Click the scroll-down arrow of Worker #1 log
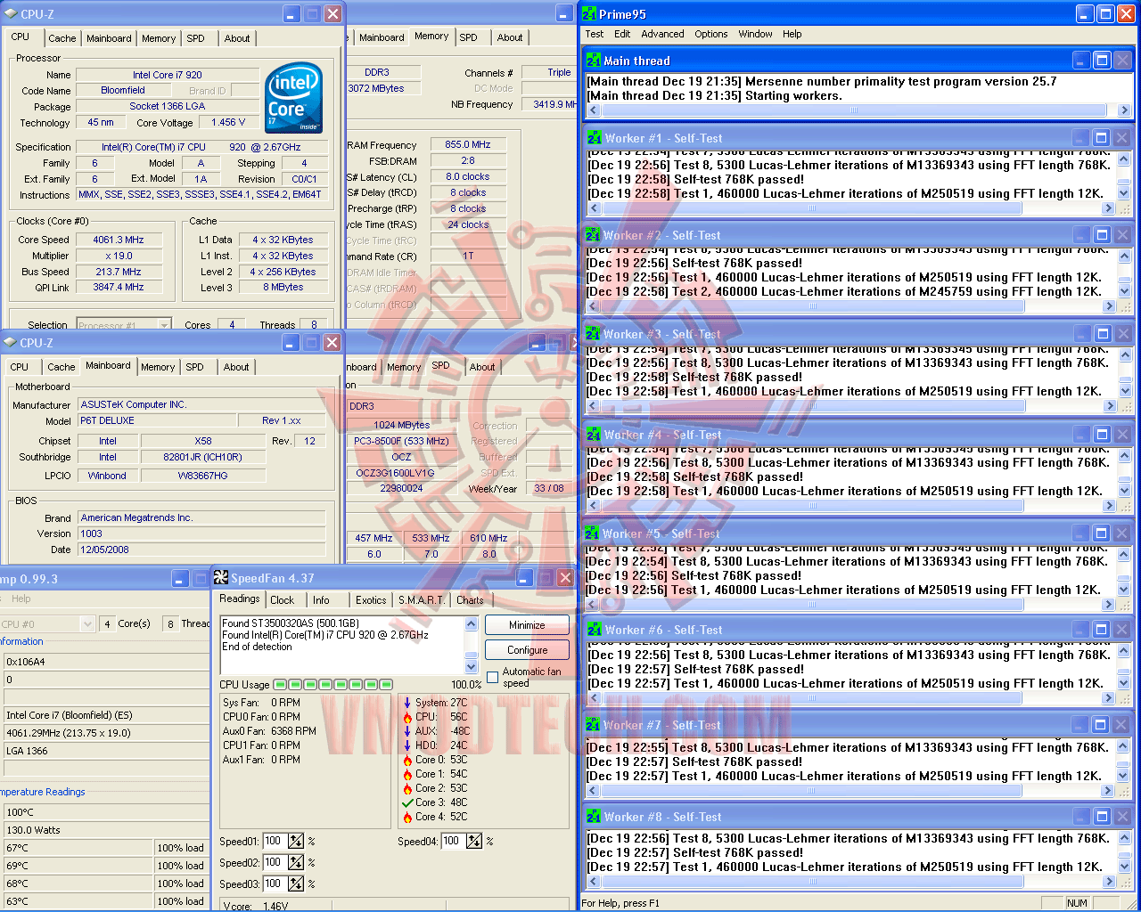This screenshot has width=1141, height=912. (x=1123, y=193)
